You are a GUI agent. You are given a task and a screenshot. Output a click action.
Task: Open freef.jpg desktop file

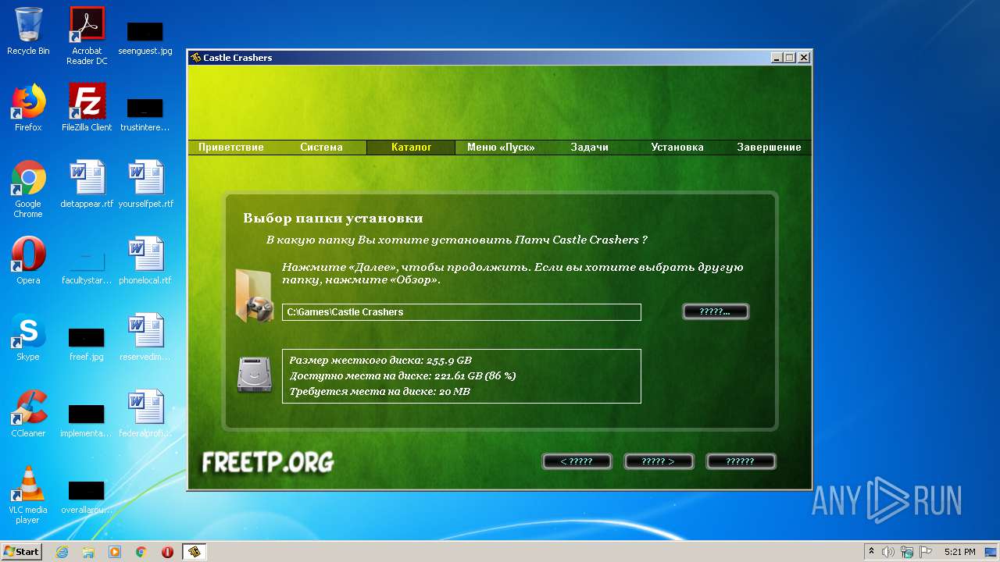[x=87, y=343]
